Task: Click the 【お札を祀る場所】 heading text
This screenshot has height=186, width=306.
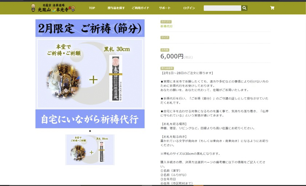Action: 174,124
